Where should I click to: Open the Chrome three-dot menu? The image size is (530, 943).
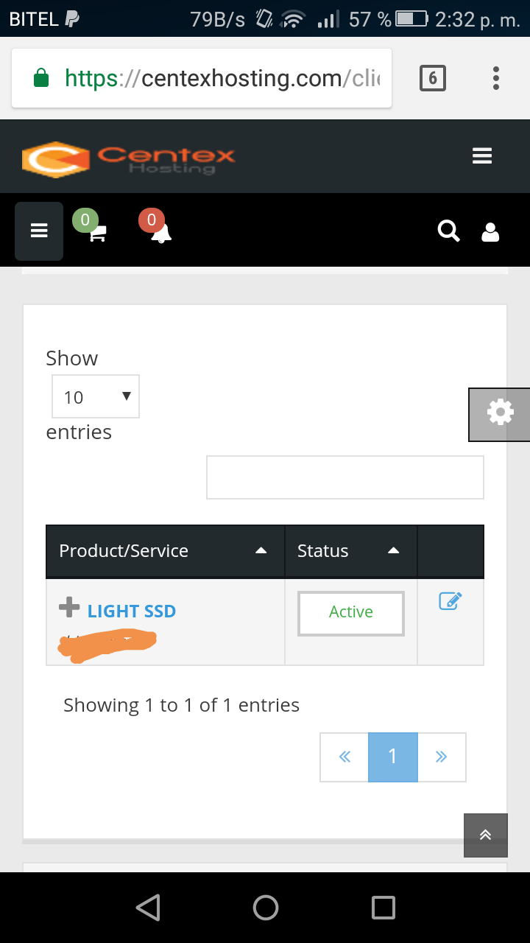tap(496, 77)
